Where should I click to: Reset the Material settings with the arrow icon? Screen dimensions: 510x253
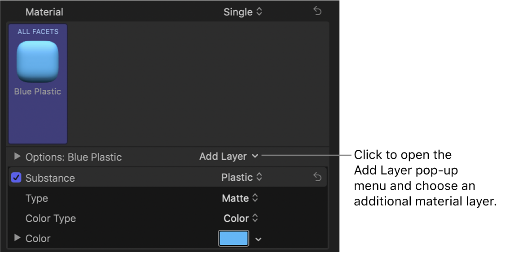click(317, 12)
